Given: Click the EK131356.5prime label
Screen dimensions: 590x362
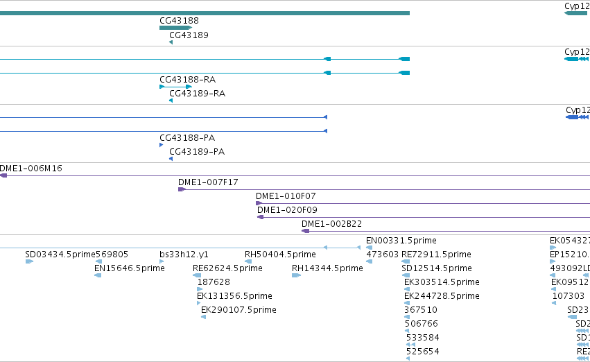Looking at the screenshot, I should pos(234,295).
